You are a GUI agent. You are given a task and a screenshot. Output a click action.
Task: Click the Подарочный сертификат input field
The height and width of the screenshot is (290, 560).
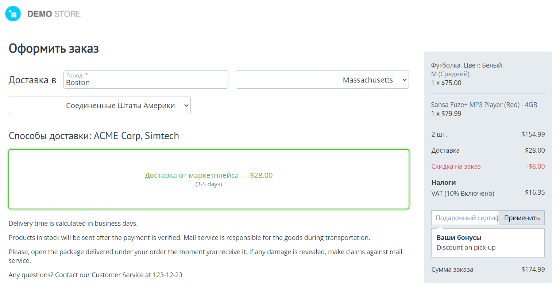click(x=465, y=218)
